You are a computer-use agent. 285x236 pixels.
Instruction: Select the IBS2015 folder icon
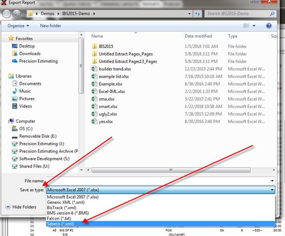pyautogui.click(x=94, y=46)
